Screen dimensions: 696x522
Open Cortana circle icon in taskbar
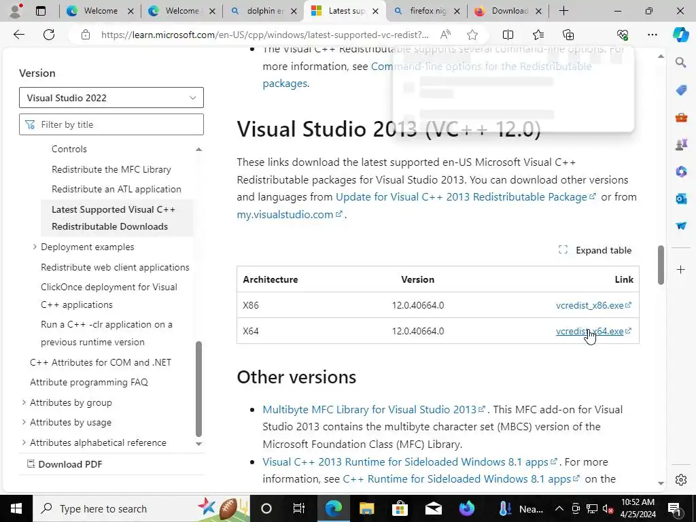click(266, 508)
